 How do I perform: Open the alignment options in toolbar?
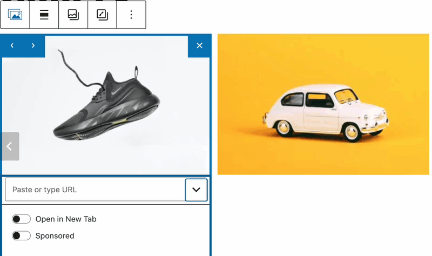(44, 15)
